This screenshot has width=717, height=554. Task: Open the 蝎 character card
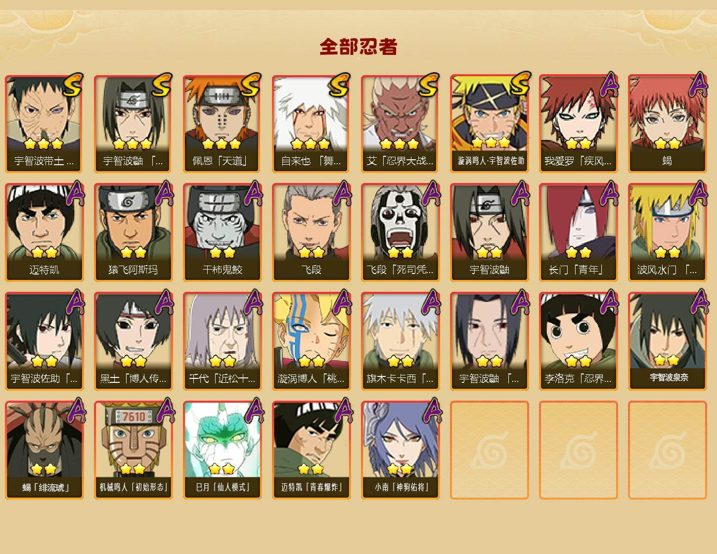click(667, 124)
